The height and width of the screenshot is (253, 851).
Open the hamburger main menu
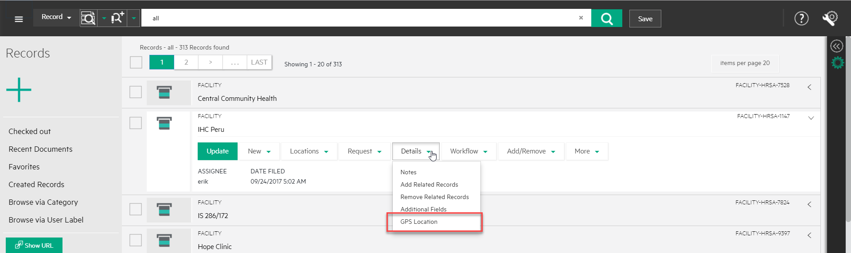[x=19, y=19]
